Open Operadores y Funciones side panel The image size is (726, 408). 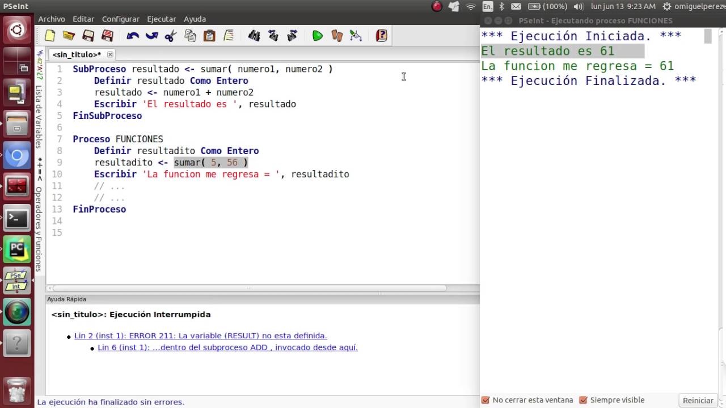coord(39,229)
